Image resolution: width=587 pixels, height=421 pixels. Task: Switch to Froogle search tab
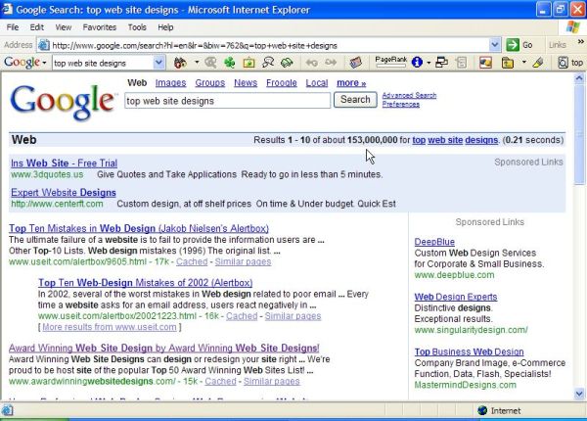[x=282, y=83]
